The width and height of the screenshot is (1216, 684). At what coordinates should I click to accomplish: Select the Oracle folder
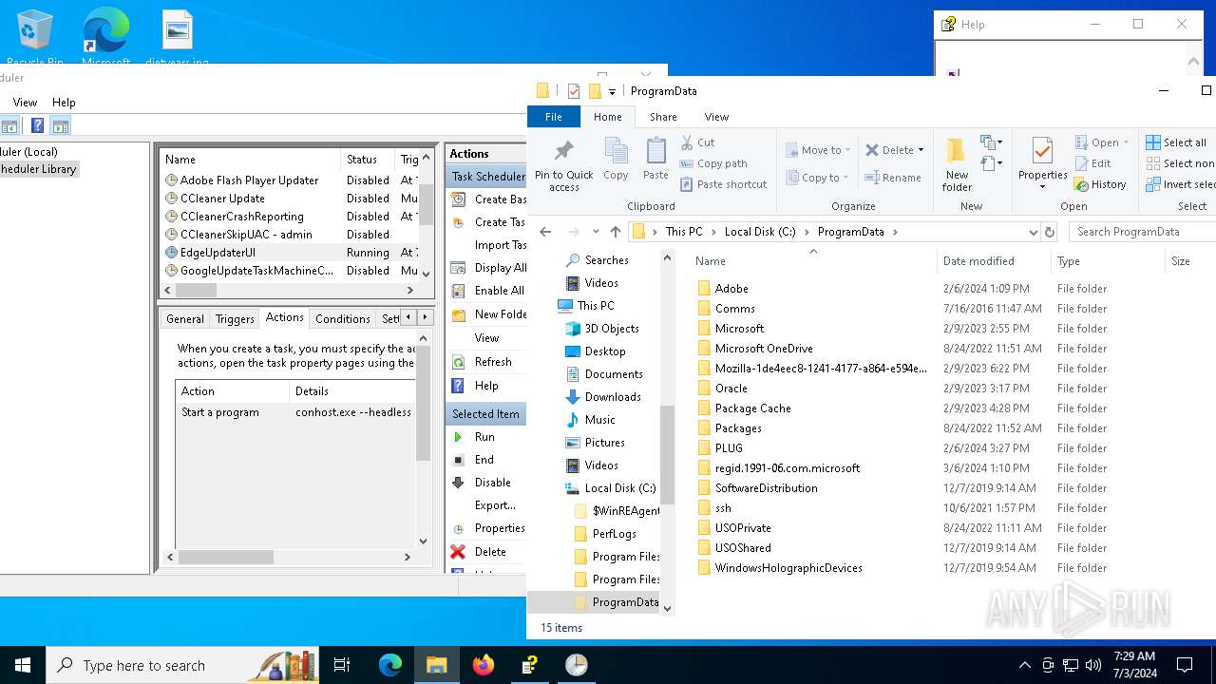pos(731,389)
